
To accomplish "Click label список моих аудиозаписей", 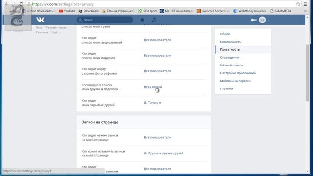I will point(102,42).
